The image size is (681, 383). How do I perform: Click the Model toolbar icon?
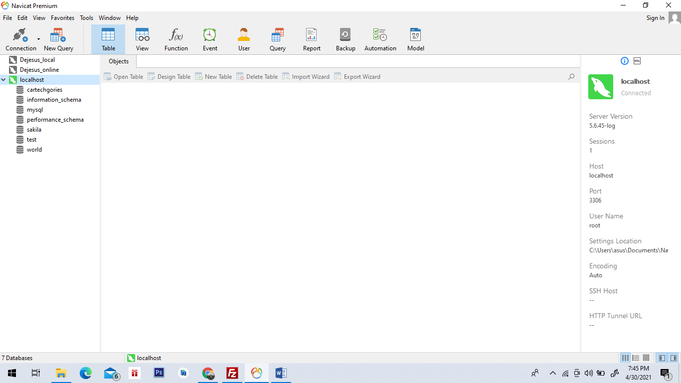[415, 39]
